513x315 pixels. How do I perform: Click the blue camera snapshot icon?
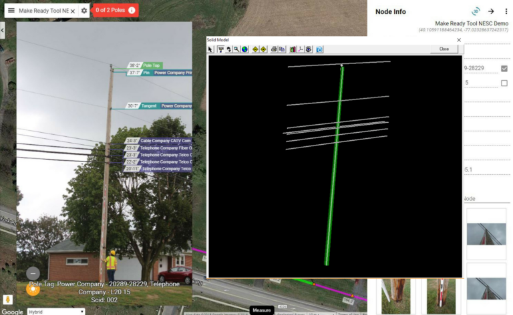(x=319, y=49)
